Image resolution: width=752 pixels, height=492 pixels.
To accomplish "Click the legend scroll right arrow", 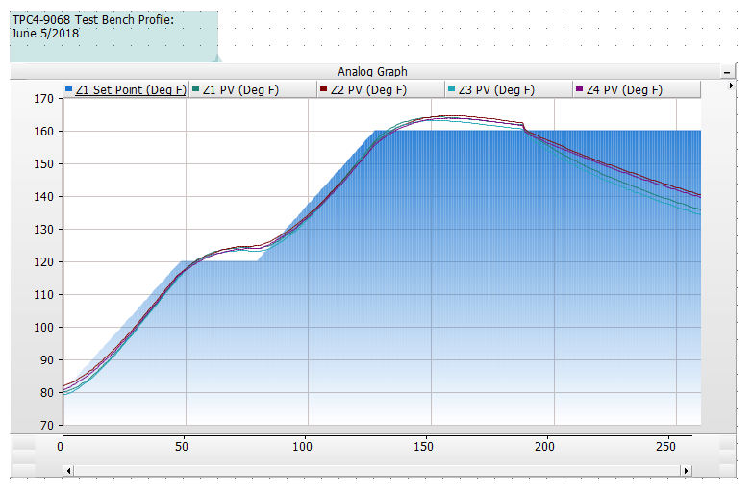I will (x=731, y=86).
